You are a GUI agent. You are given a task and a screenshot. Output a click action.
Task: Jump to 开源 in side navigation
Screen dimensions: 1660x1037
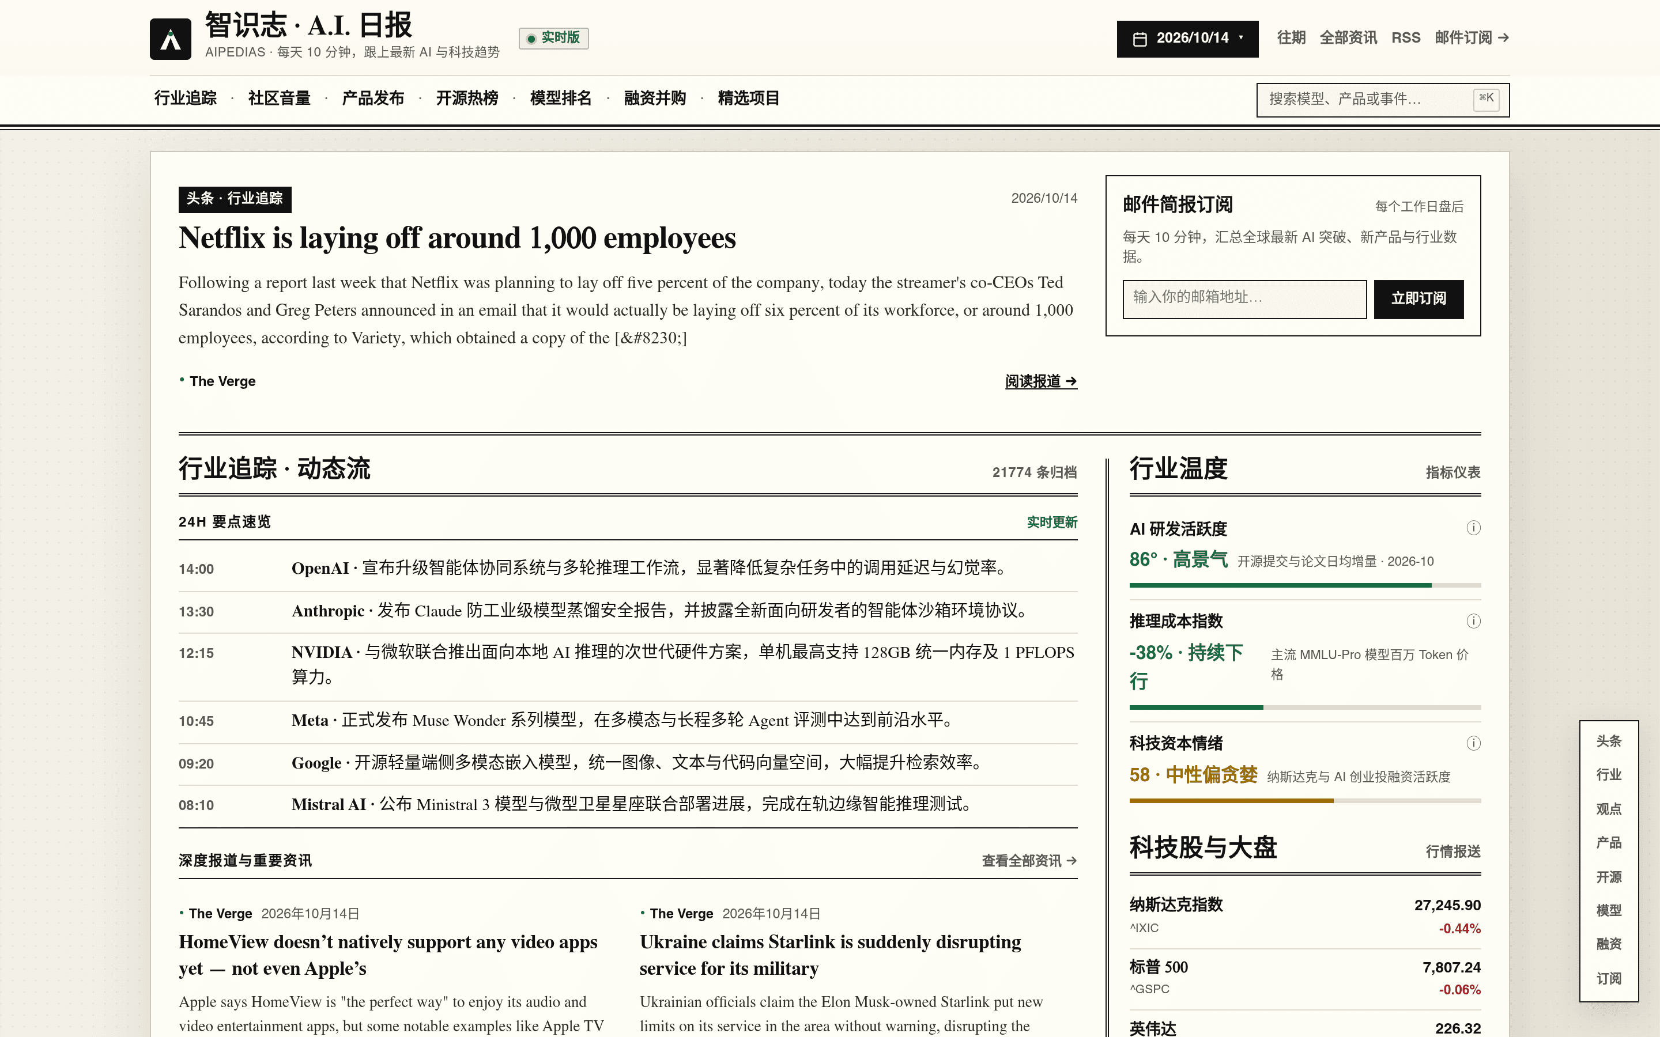tap(1609, 877)
